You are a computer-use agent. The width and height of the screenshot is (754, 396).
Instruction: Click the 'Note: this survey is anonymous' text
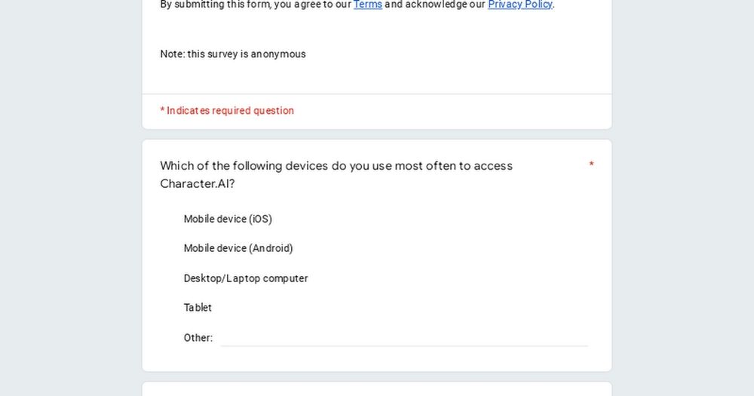click(233, 54)
